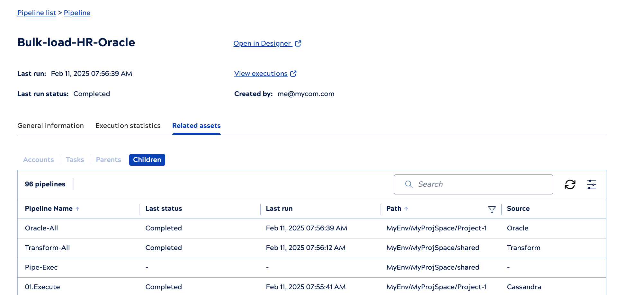Click the external link icon beside Open in Designer

(298, 43)
